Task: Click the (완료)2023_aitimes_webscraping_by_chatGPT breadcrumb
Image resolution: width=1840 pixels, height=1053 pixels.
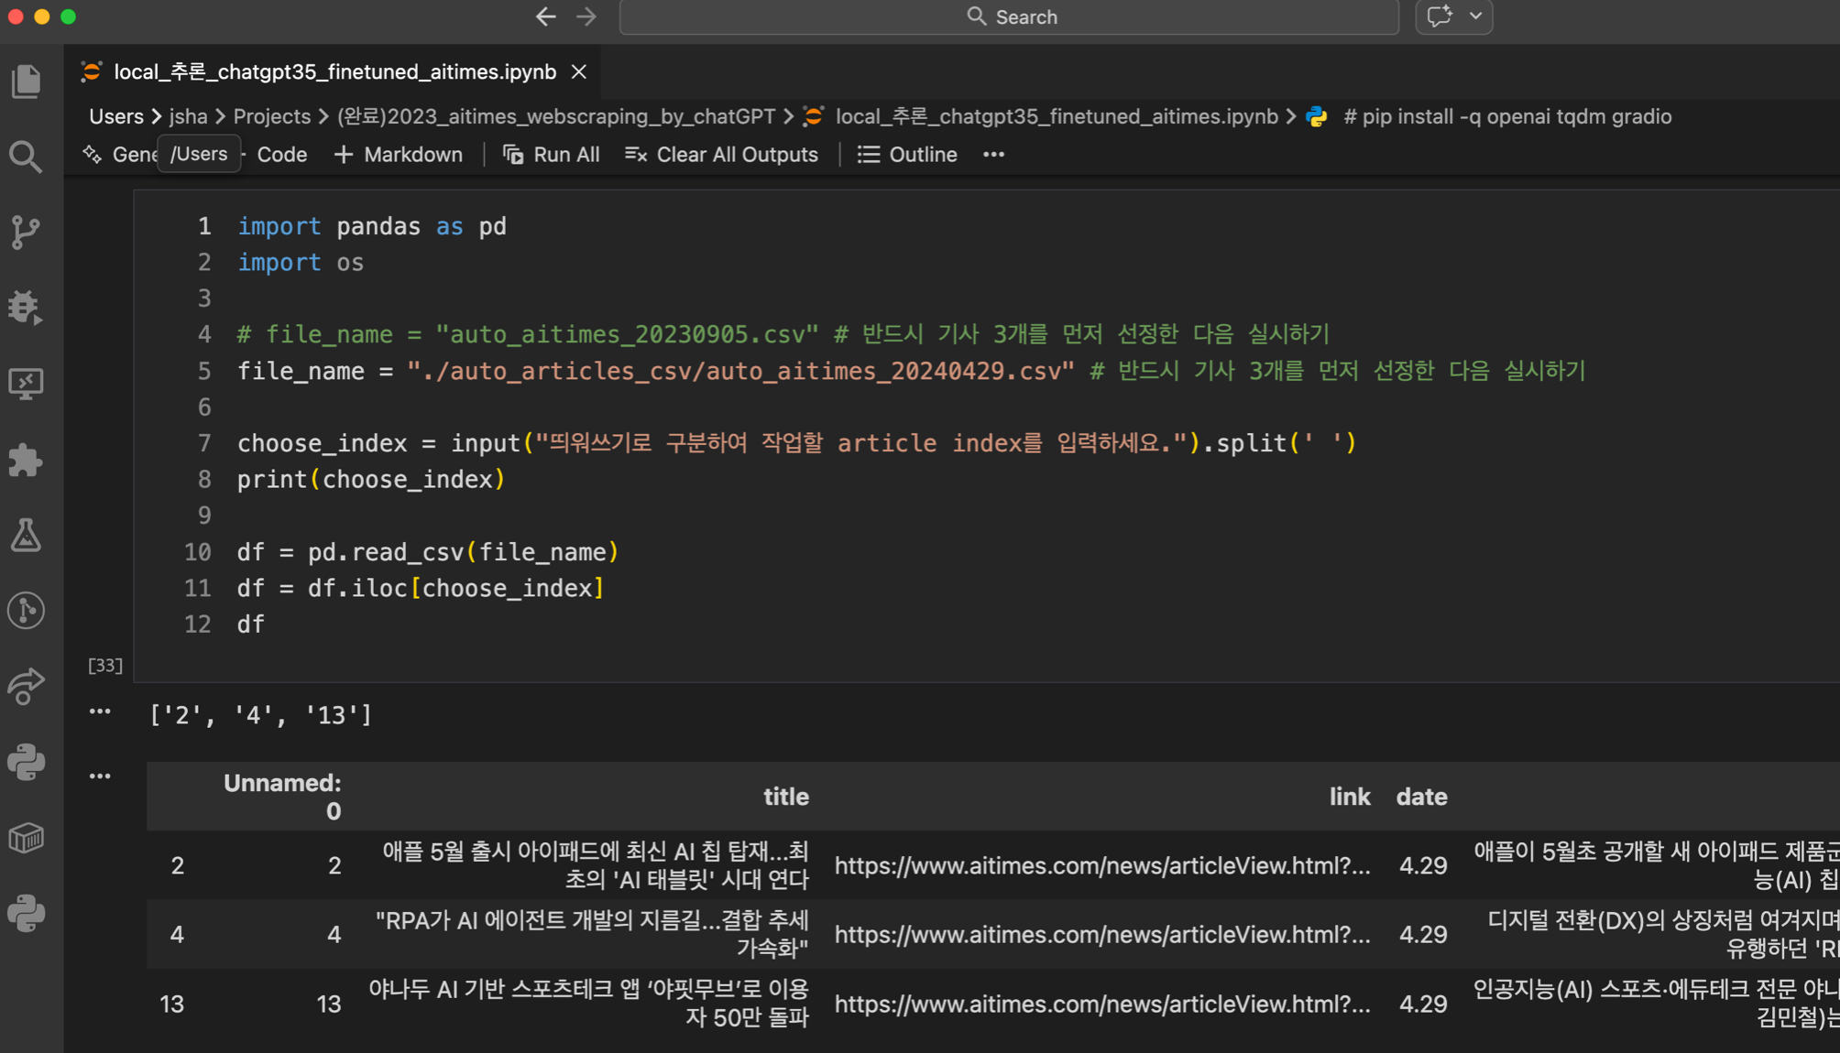Action: 556,116
